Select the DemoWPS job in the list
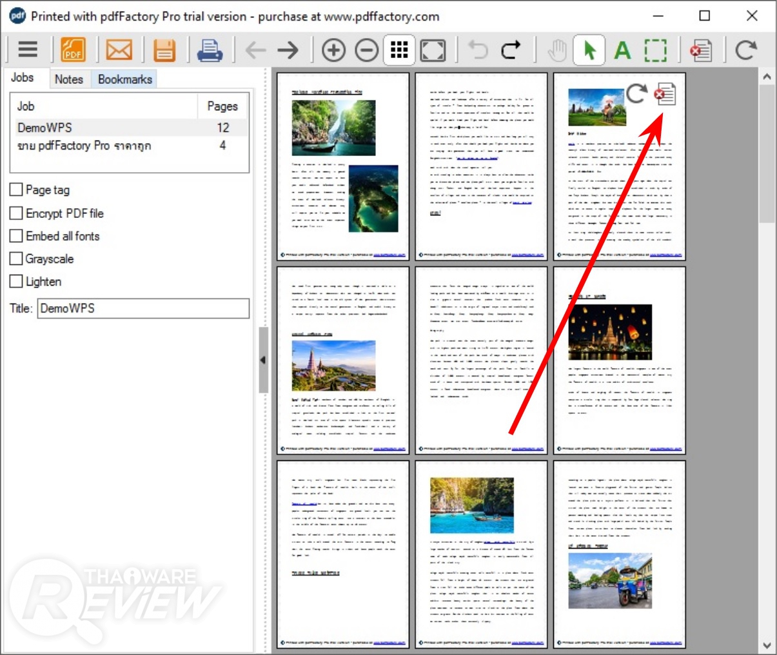This screenshot has height=655, width=777. click(45, 128)
